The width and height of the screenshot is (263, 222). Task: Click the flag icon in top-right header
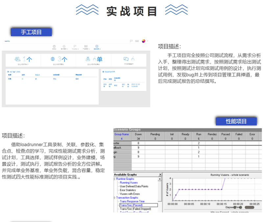131,41
